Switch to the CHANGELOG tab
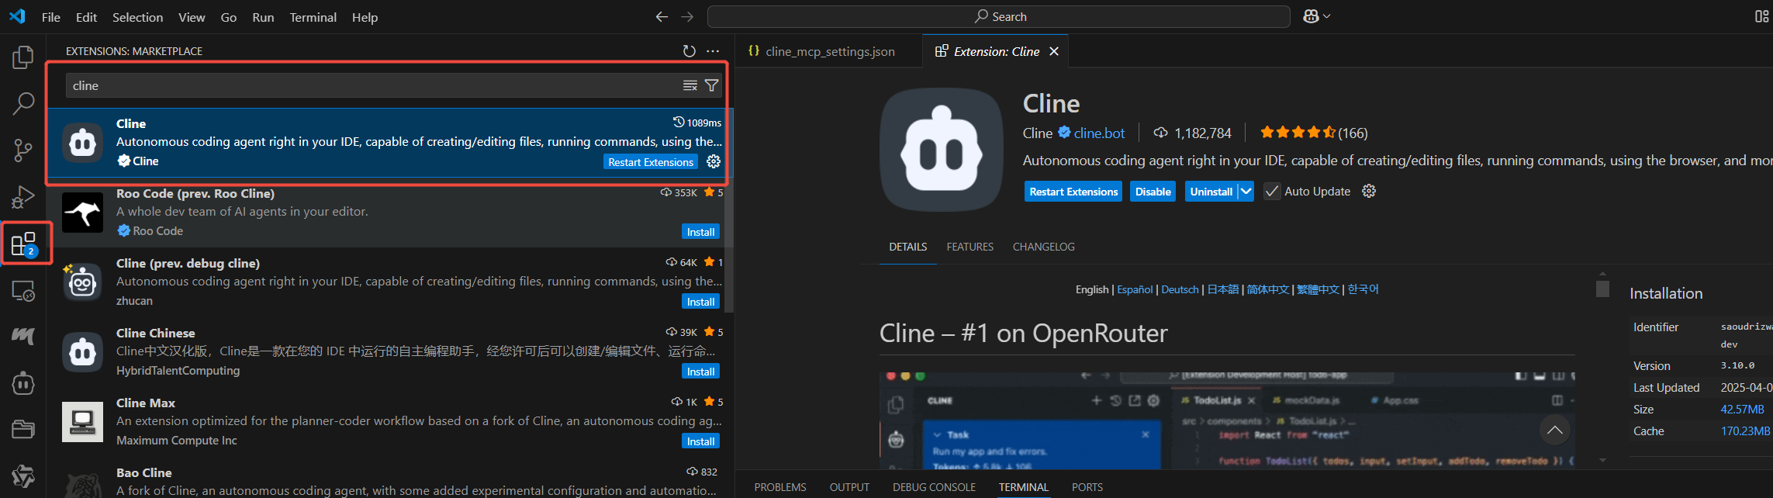 [x=1044, y=247]
